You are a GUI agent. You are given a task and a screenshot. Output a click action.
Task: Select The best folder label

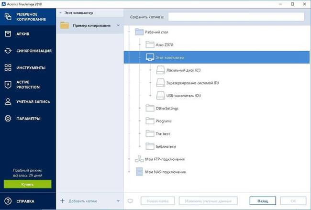click(x=163, y=133)
